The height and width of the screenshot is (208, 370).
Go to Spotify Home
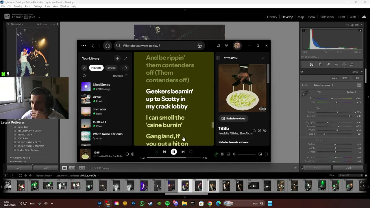click(x=108, y=46)
